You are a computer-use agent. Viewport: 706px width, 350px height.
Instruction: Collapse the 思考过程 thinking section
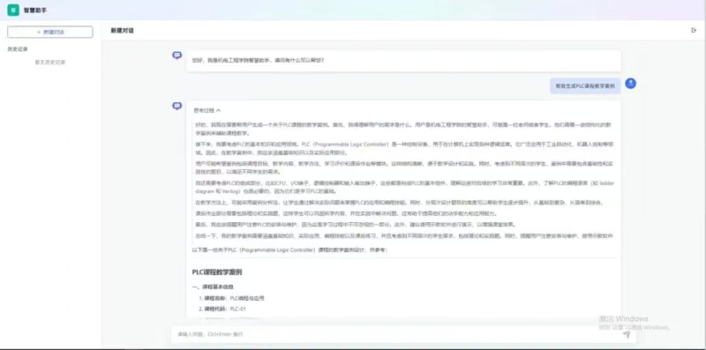pos(207,110)
